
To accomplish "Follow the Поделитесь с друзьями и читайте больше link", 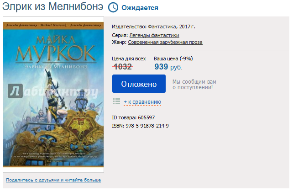I will (53, 180).
